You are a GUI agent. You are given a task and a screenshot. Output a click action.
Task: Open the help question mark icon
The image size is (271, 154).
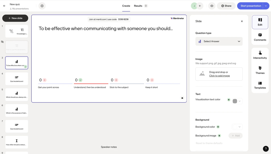point(266,149)
